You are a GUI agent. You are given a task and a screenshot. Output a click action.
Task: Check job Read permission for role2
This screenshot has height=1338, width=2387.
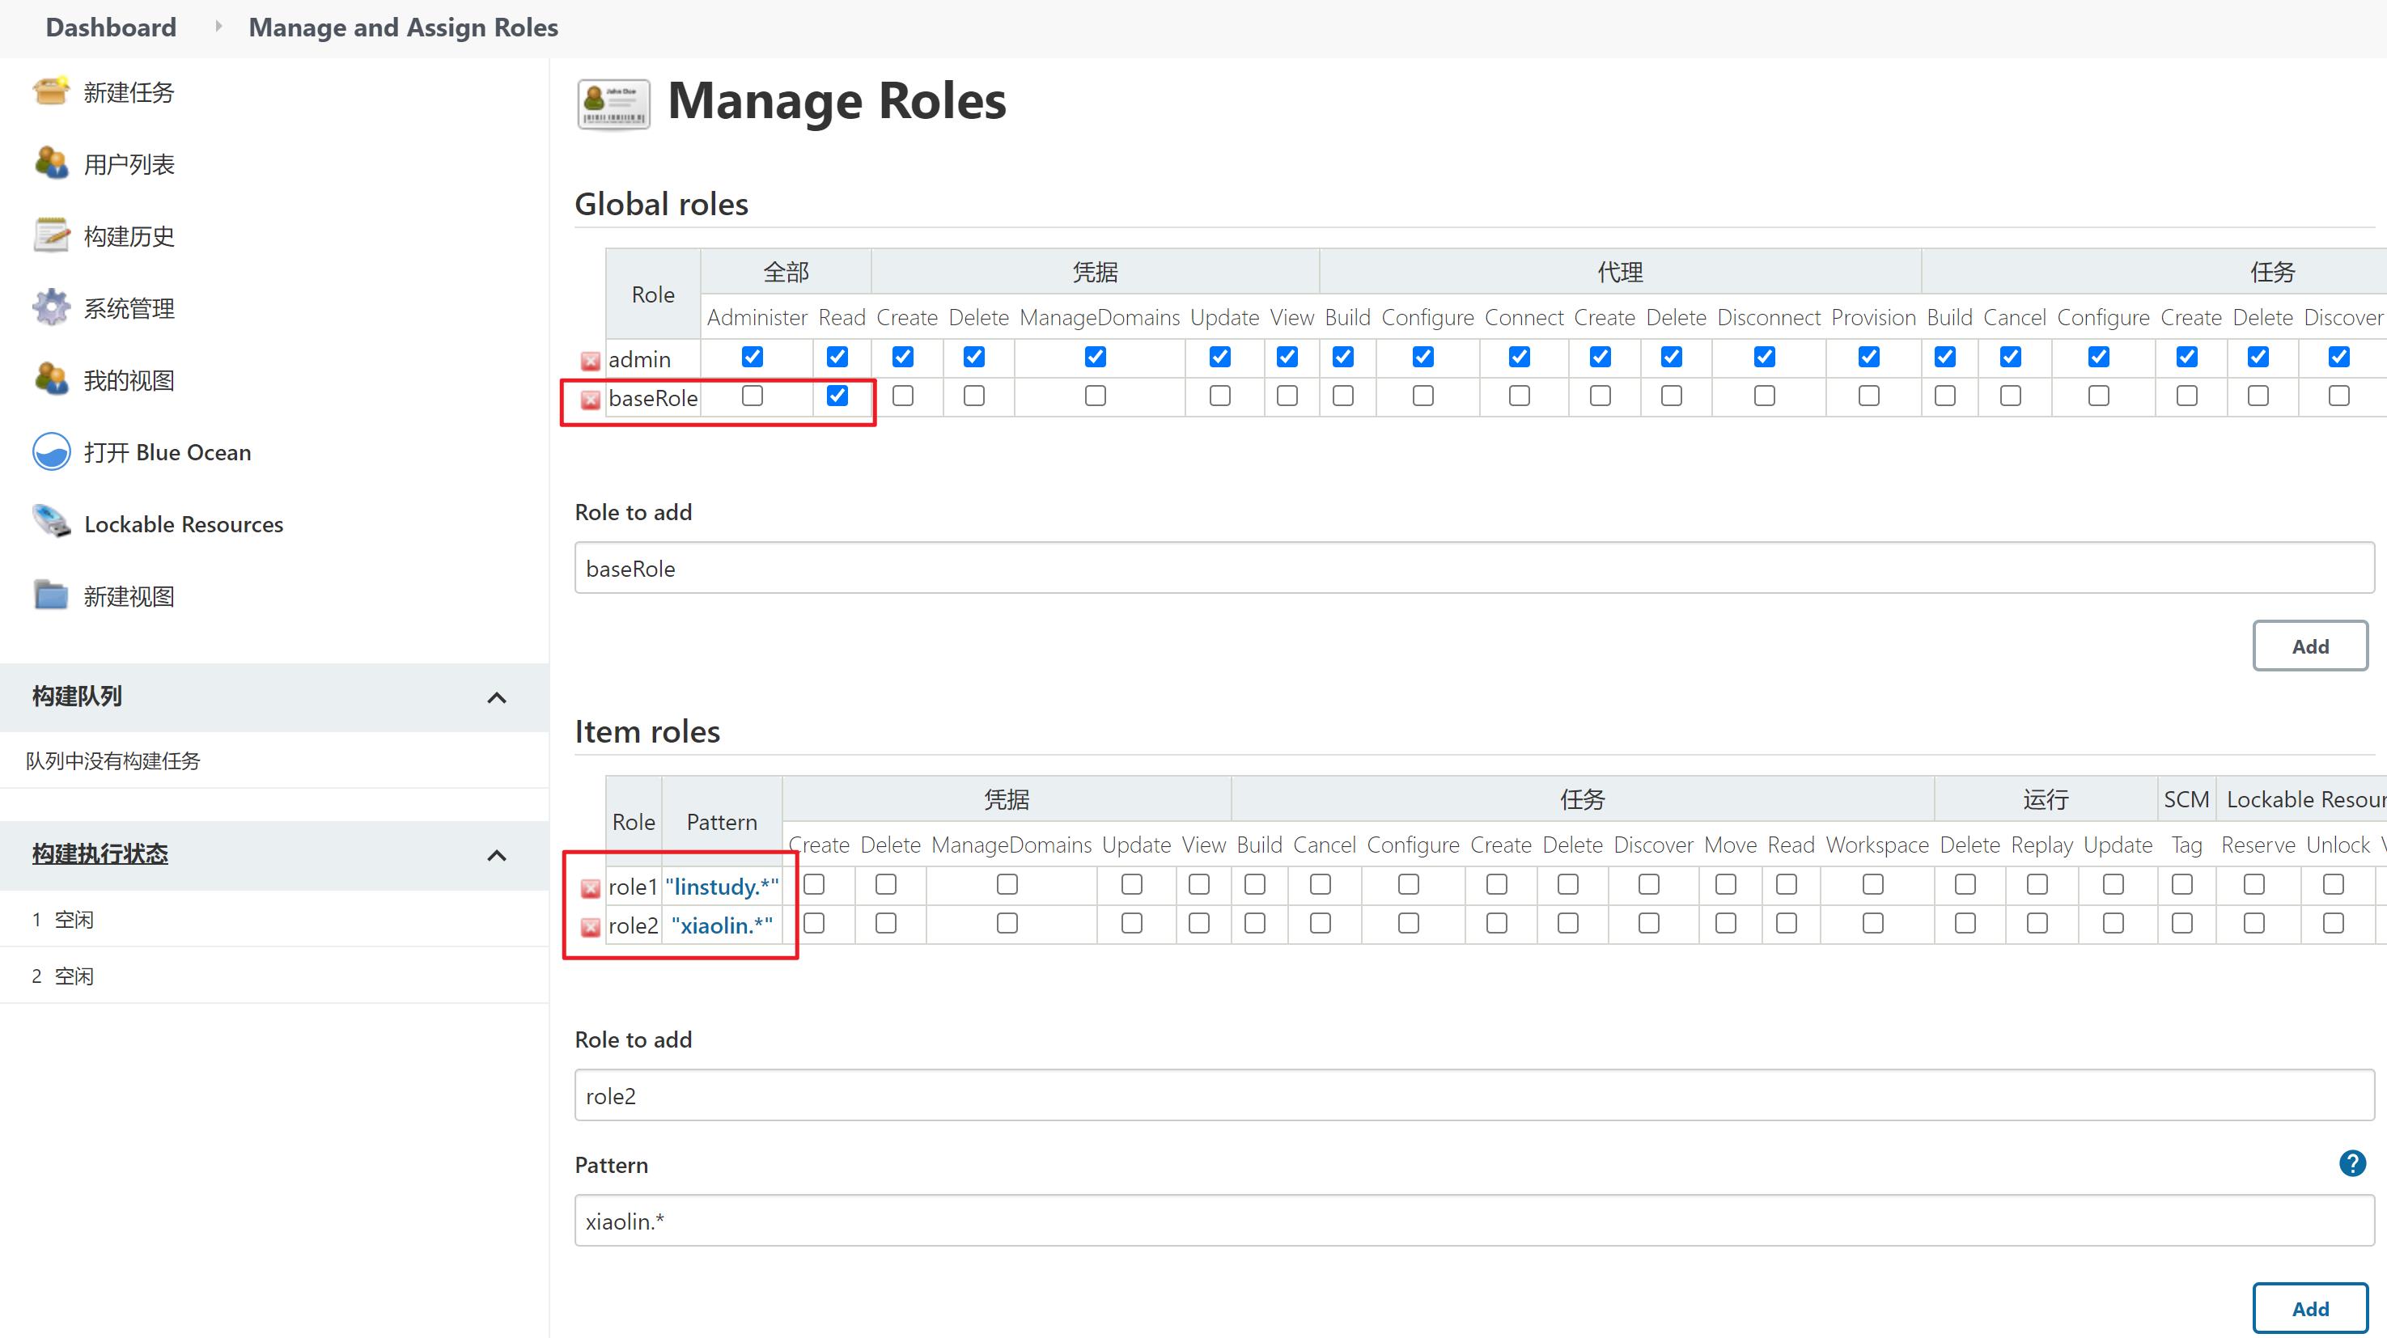pyautogui.click(x=1787, y=924)
